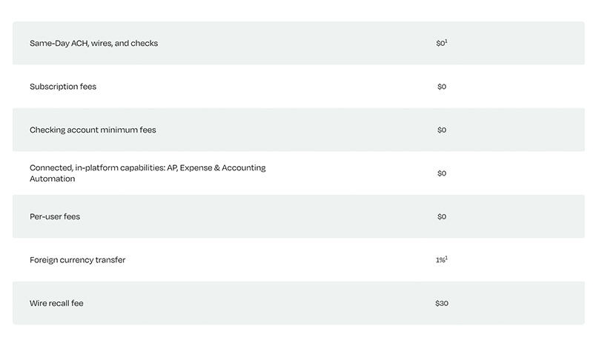Select the $0 value for Checking account minimum fees

(442, 130)
